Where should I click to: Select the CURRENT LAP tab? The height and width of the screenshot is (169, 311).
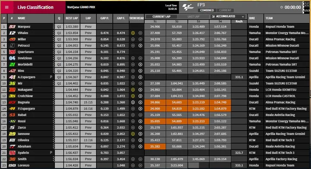tap(161, 17)
